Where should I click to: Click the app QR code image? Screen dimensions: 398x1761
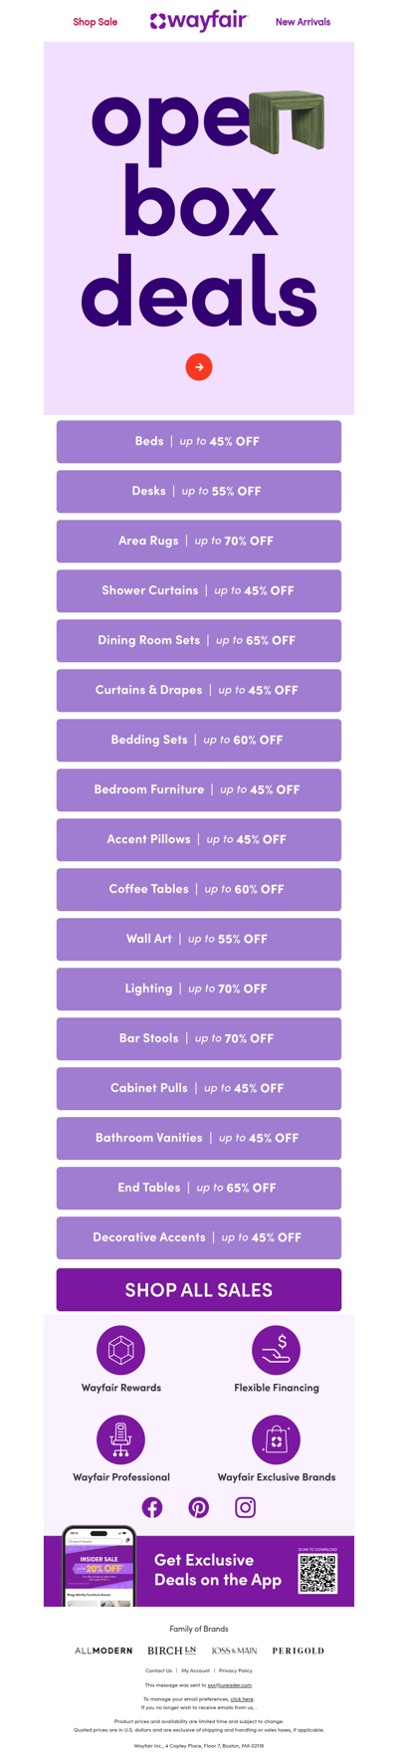click(318, 1574)
